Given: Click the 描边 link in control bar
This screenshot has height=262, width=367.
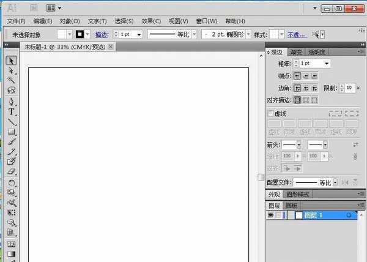Looking at the screenshot, I should click(102, 35).
